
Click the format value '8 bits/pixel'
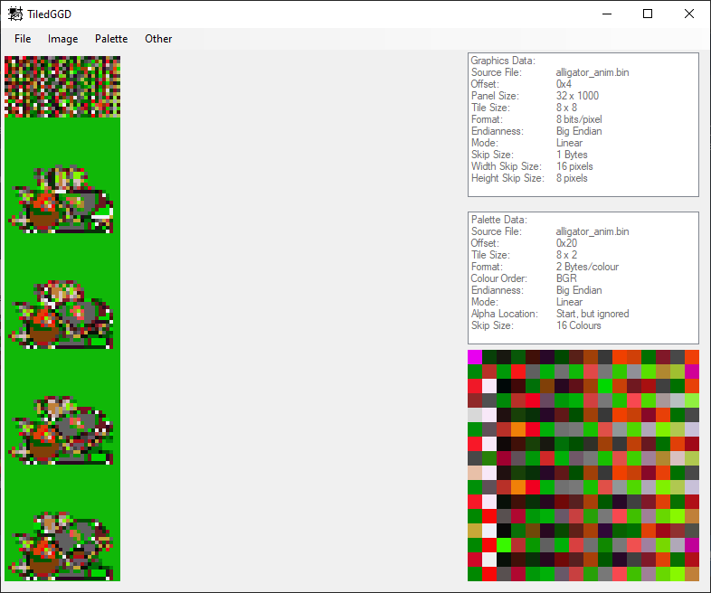[x=579, y=119]
